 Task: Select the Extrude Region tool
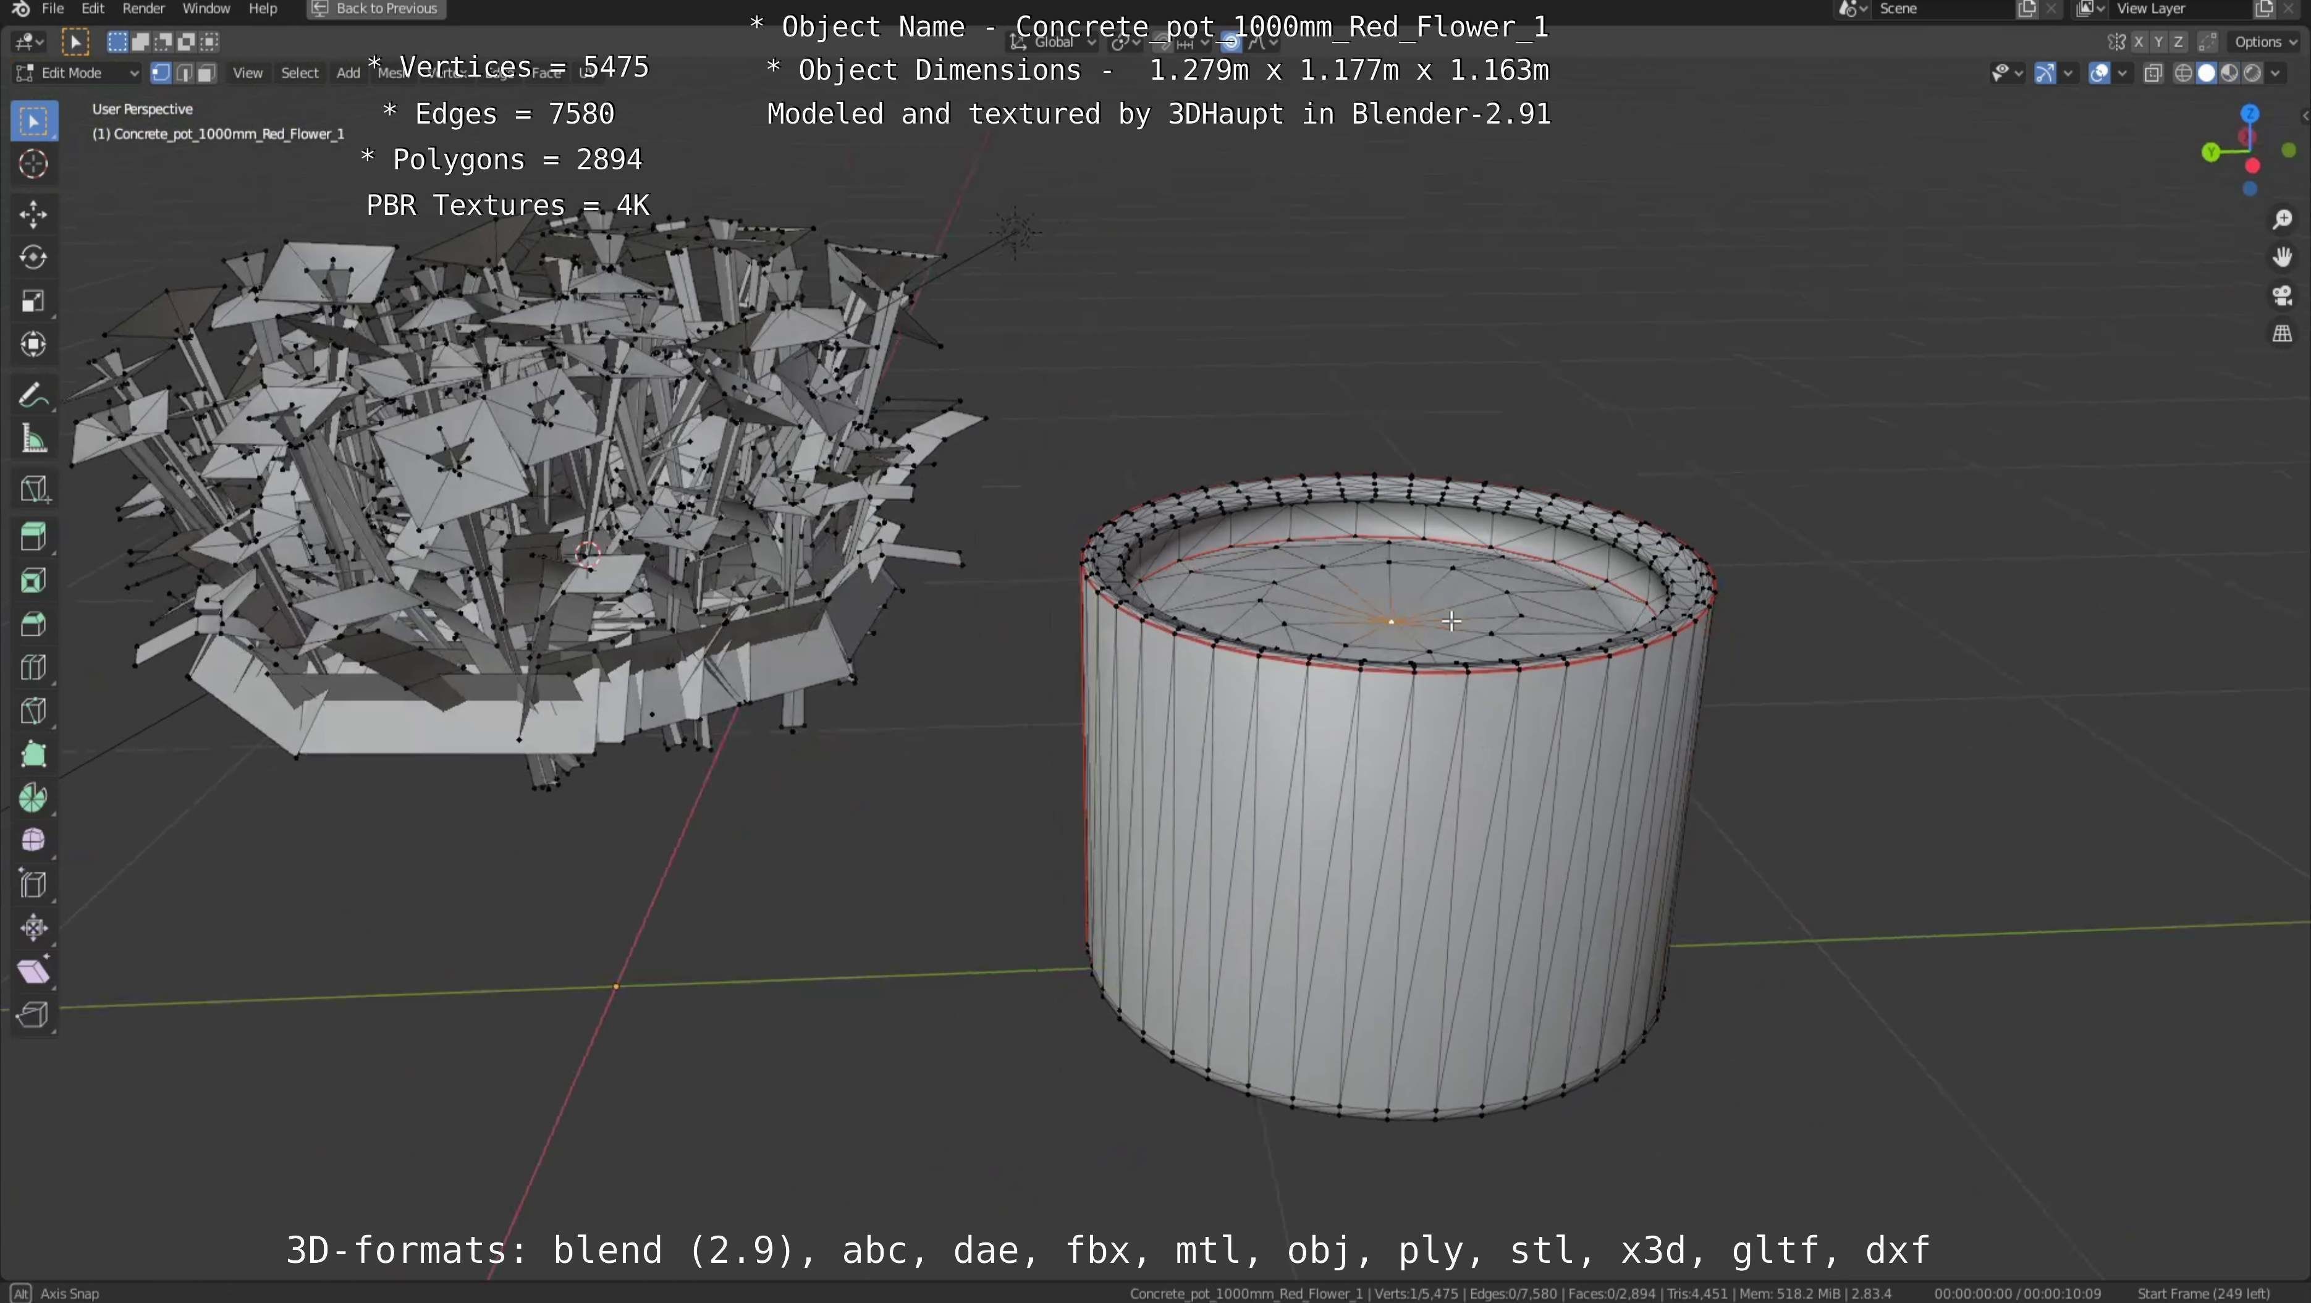click(34, 537)
